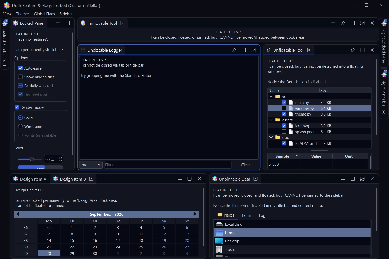
Task: Increase the Level spinbox value
Action: tap(61, 157)
